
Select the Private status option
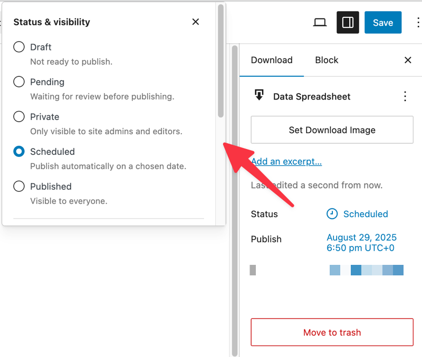[18, 116]
